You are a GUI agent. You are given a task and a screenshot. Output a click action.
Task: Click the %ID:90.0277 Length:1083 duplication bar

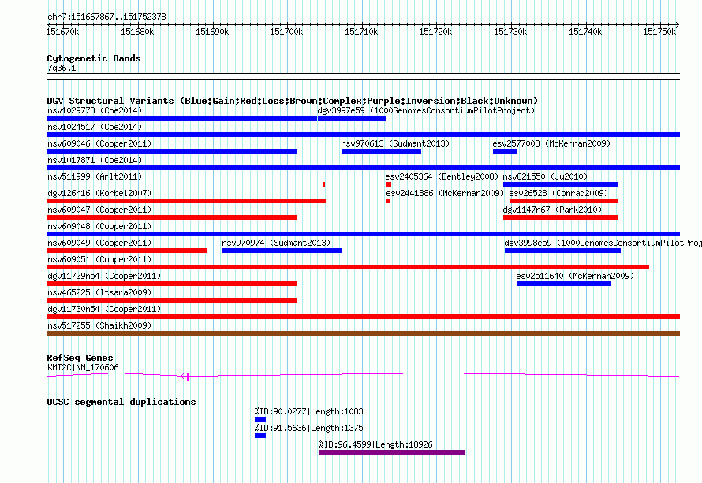point(260,419)
